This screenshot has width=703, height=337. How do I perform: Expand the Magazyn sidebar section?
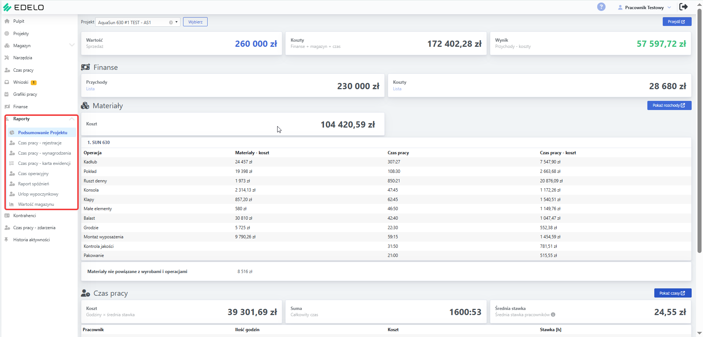tap(72, 45)
